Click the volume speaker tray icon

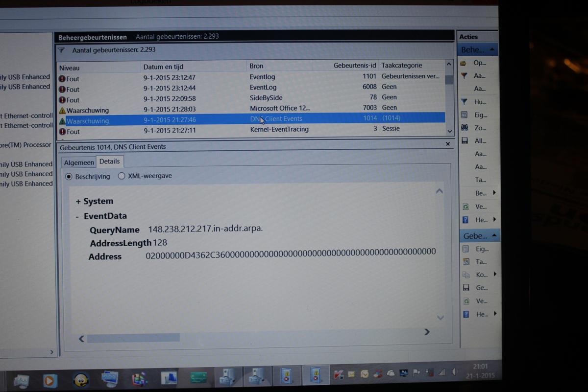tap(454, 372)
